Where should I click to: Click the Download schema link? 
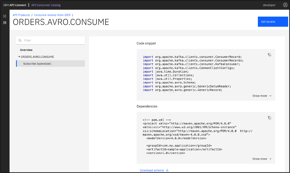pos(152,171)
